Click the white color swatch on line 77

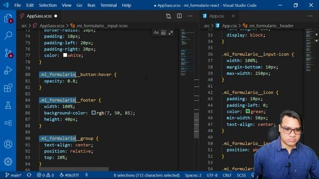pyautogui.click(x=65, y=55)
